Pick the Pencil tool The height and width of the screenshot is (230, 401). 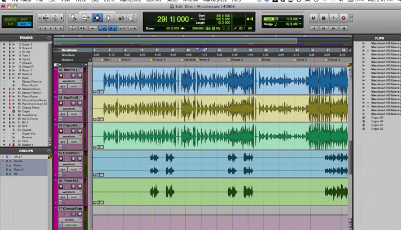(132, 18)
